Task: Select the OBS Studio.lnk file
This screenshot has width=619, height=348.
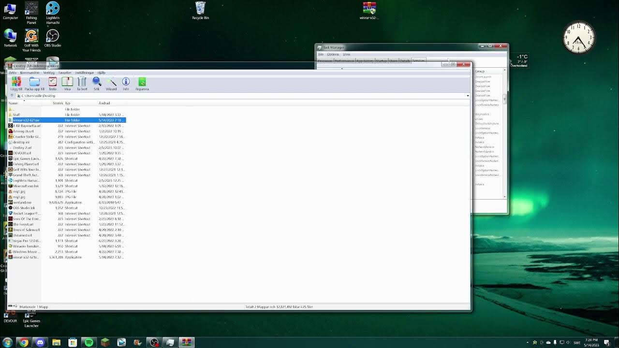Action: click(x=67, y=208)
